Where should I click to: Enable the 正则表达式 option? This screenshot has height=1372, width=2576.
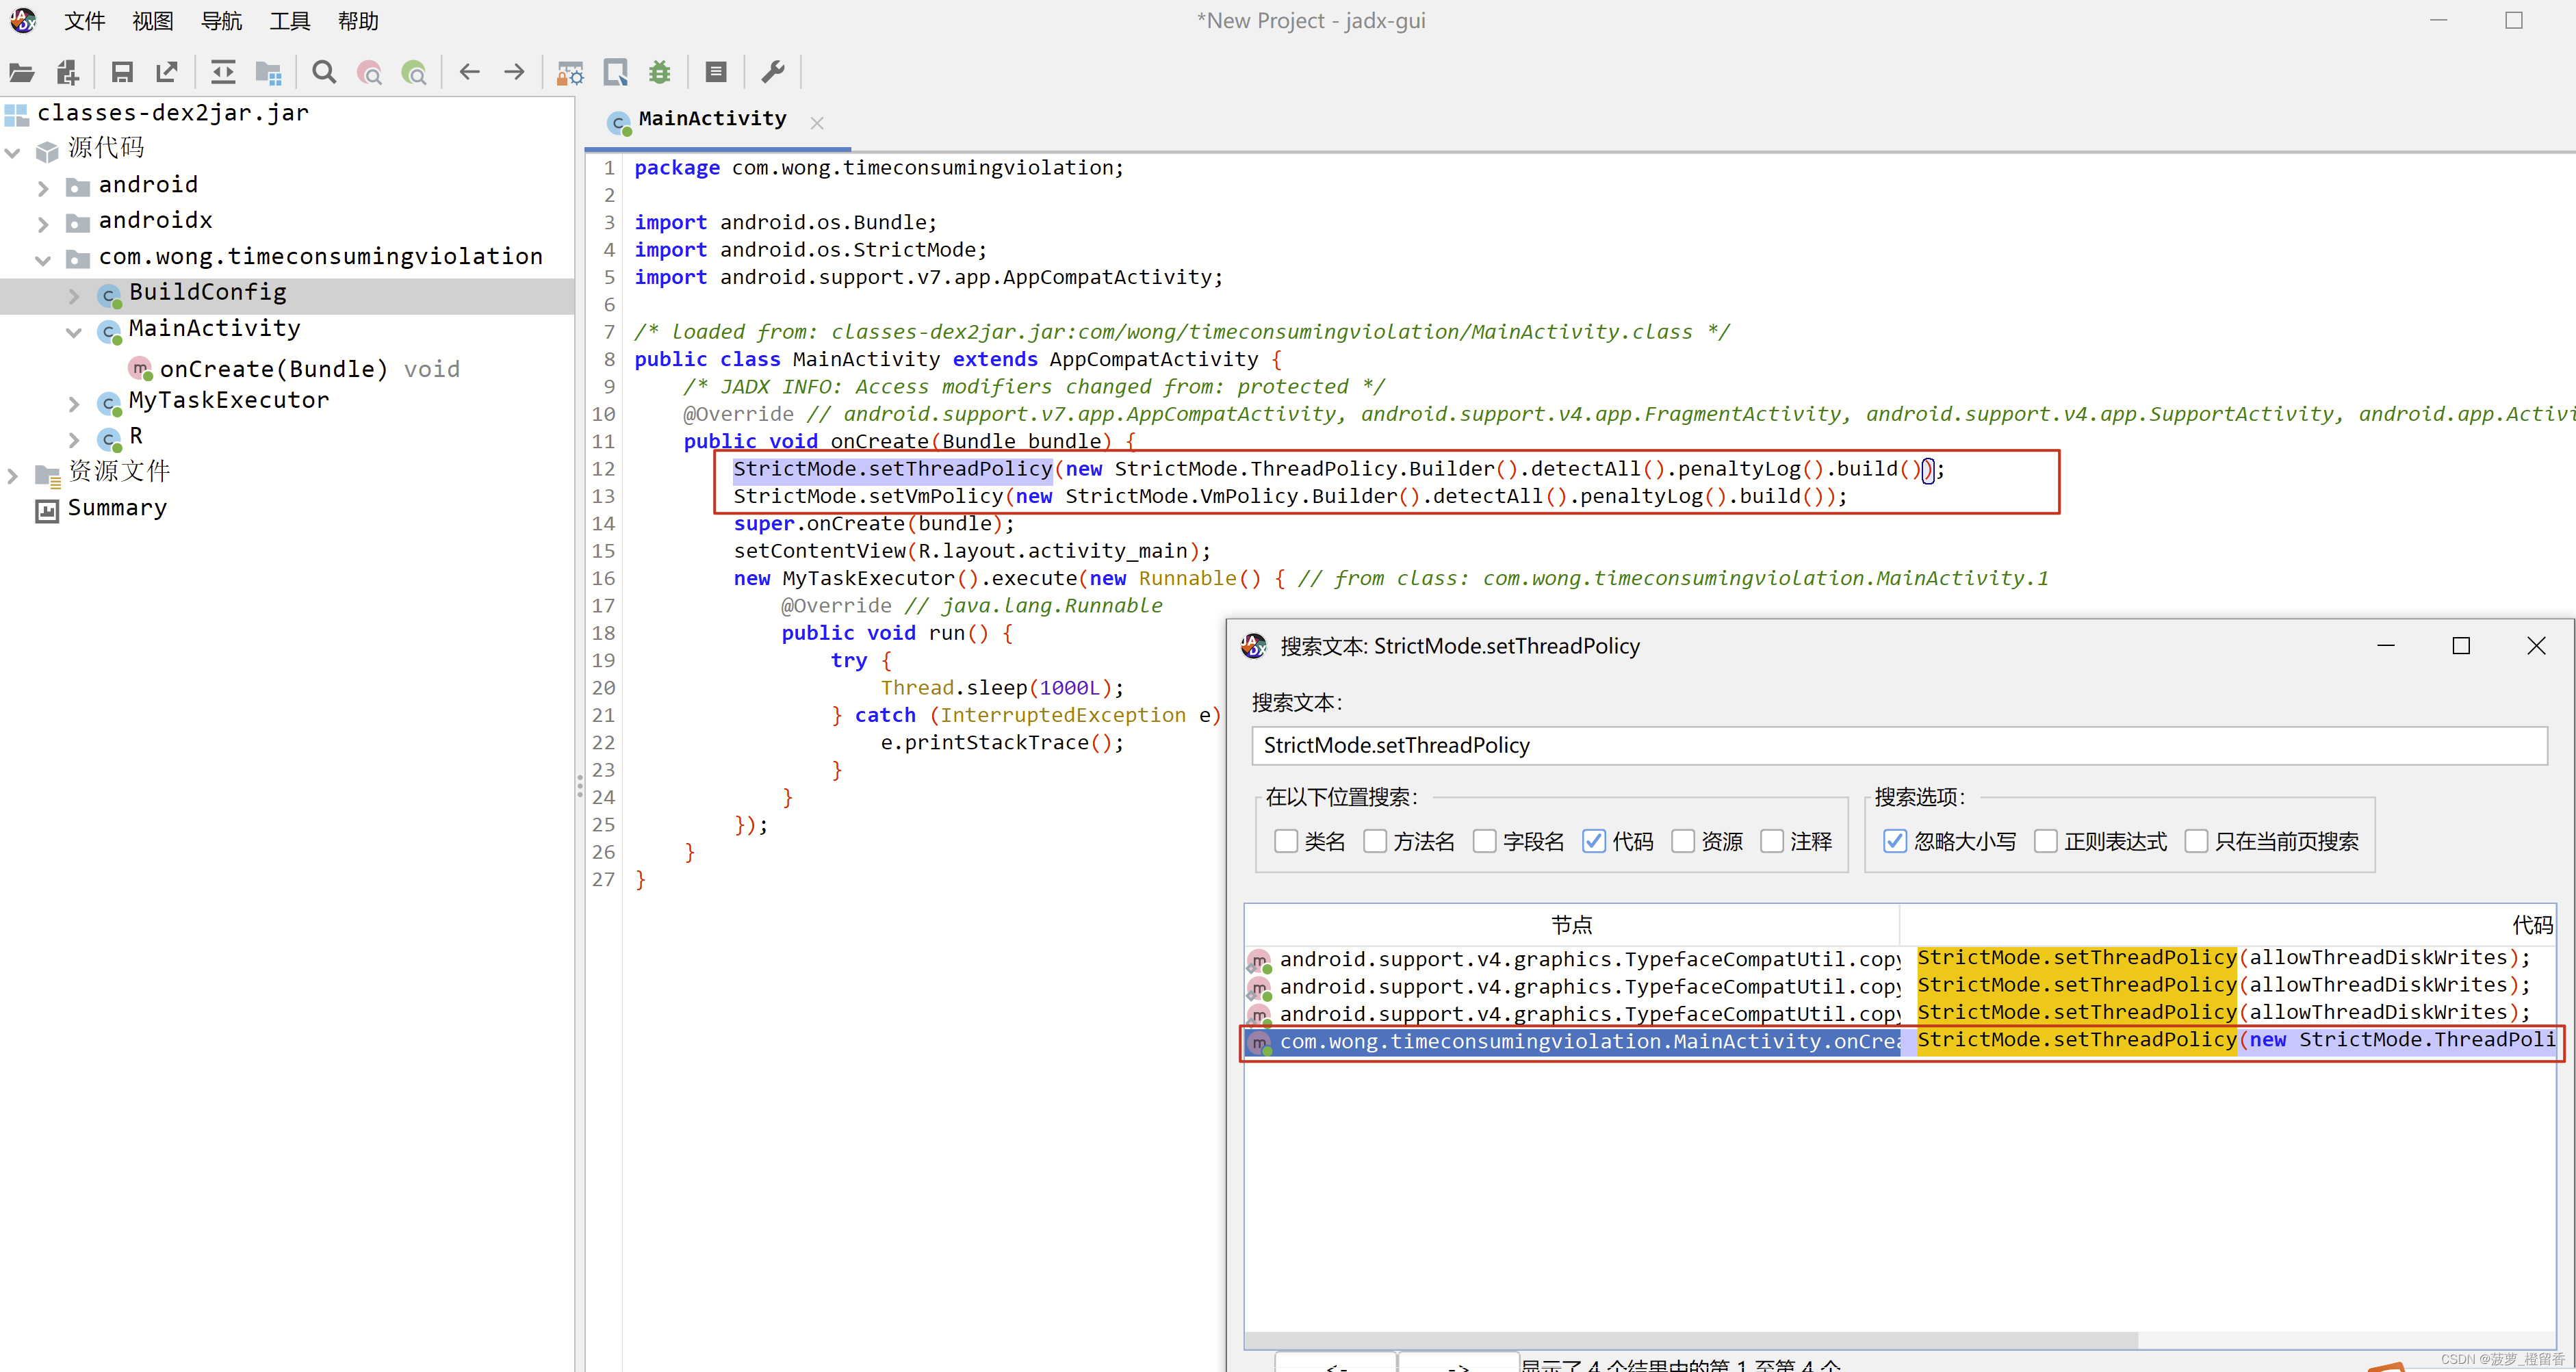tap(2046, 841)
